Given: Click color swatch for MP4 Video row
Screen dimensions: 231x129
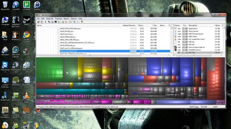Looking at the screenshot, I should (x=185, y=37).
